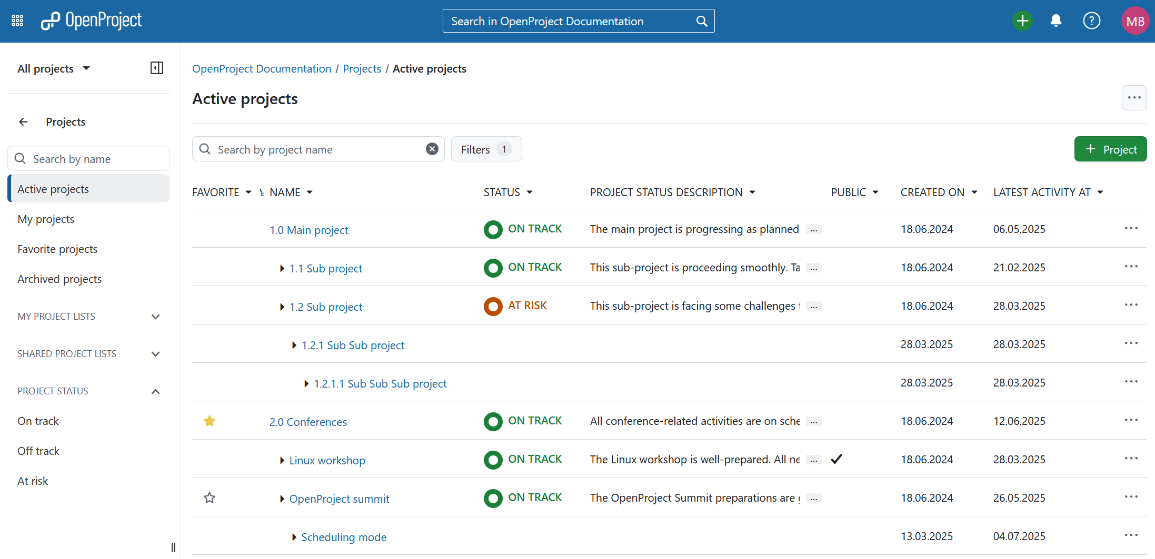Expand the status description of 2.0 Conferences
The width and height of the screenshot is (1155, 559).
pos(813,422)
